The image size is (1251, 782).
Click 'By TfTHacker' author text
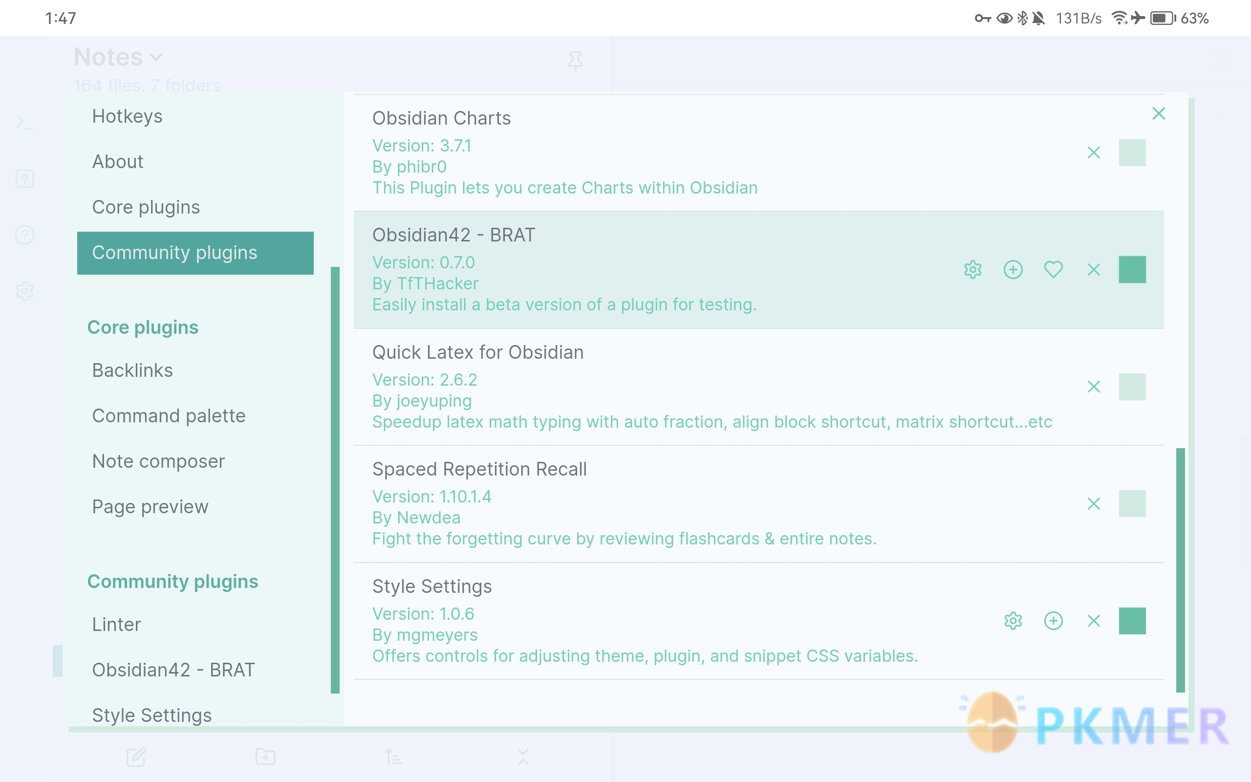point(425,283)
